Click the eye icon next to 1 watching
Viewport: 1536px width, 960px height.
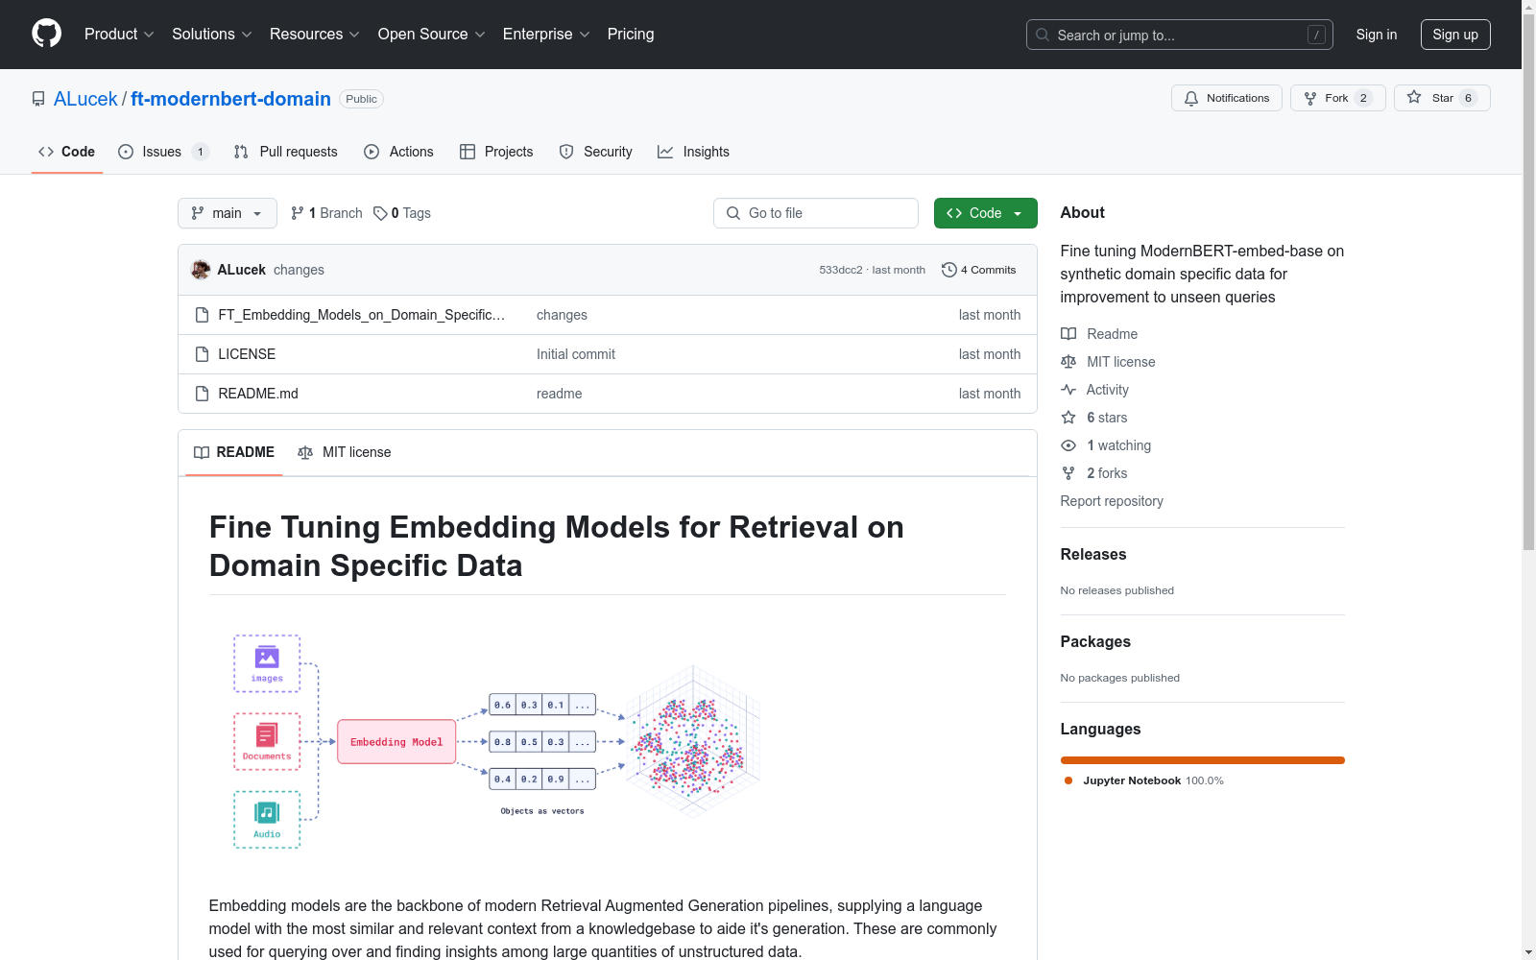pyautogui.click(x=1068, y=445)
